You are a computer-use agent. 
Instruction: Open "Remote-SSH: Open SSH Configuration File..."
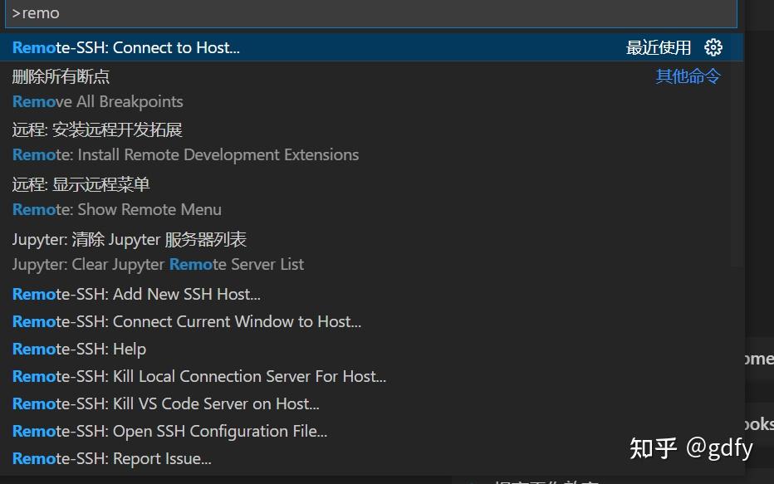click(169, 431)
